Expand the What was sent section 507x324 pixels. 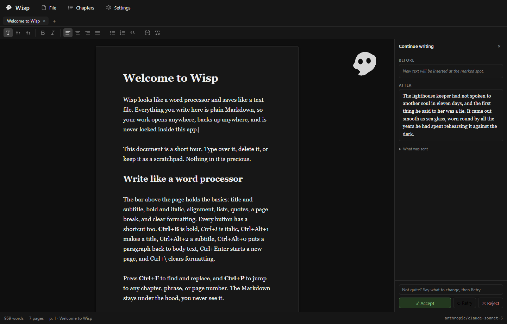[x=413, y=149]
